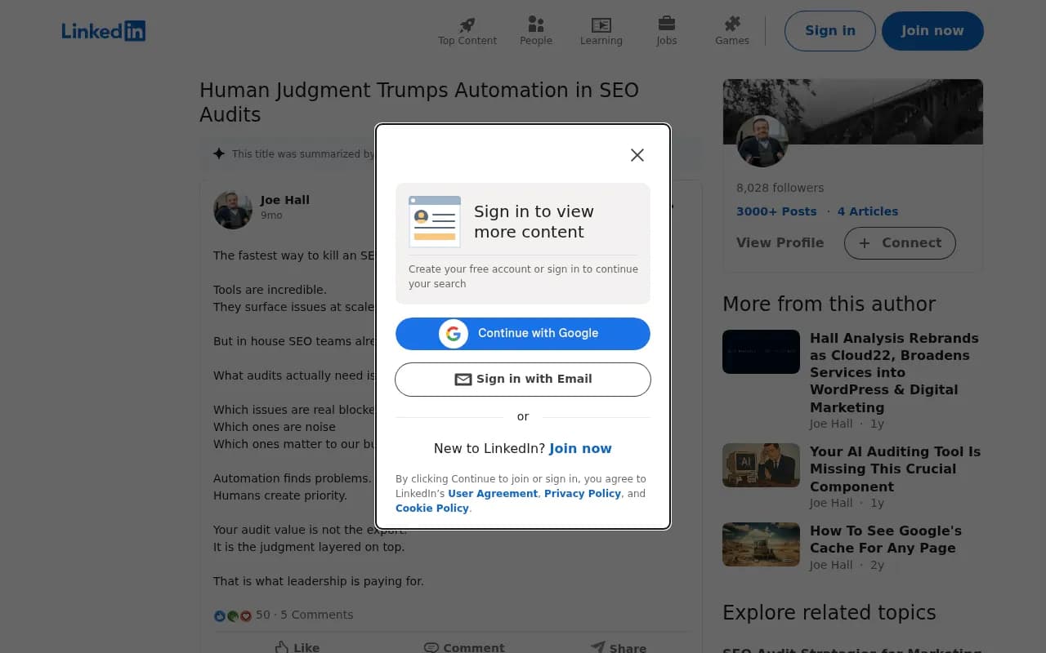Click 'That is what leadership is paying for.'
Screen dimensions: 1046x653
coord(319,581)
